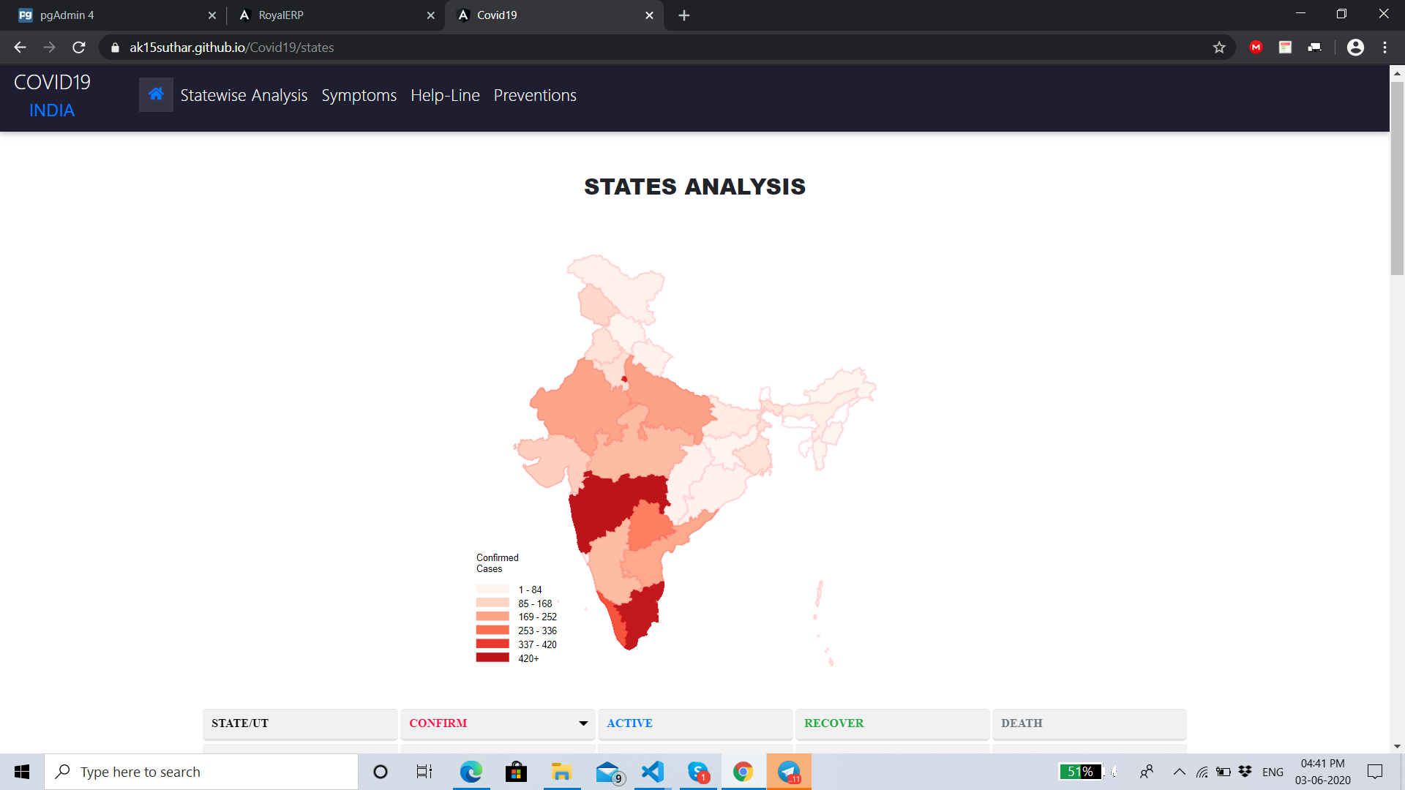This screenshot has width=1405, height=790.
Task: Click the blue home icon in navbar
Action: click(x=156, y=94)
